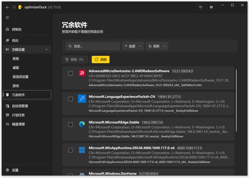Click the rocket icon beside 优化
The height and width of the screenshot is (178, 249).
pyautogui.click(x=7, y=40)
